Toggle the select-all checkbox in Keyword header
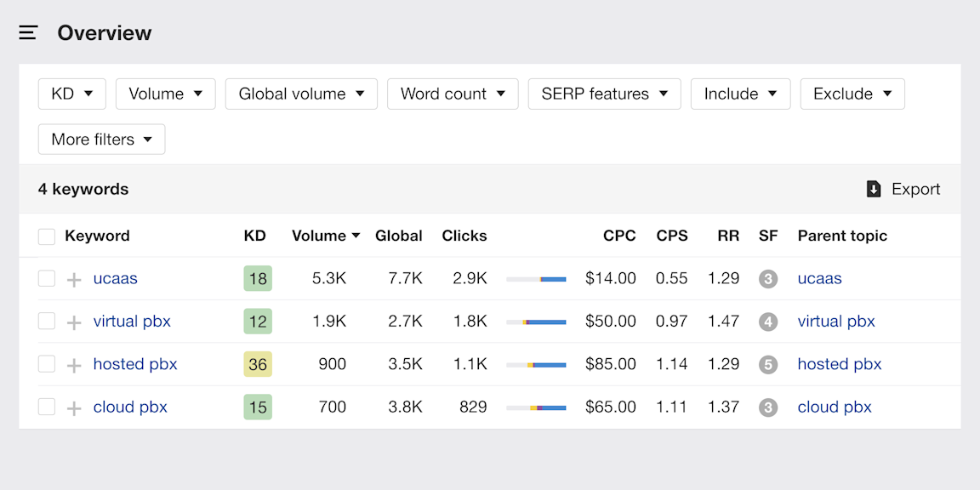980x490 pixels. click(47, 236)
